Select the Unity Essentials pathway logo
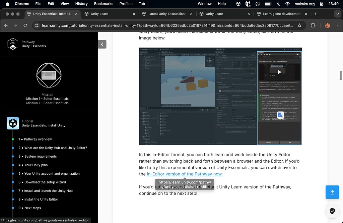This screenshot has height=223, width=343. pos(13,44)
